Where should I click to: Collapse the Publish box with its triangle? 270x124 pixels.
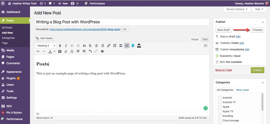pos(263,22)
